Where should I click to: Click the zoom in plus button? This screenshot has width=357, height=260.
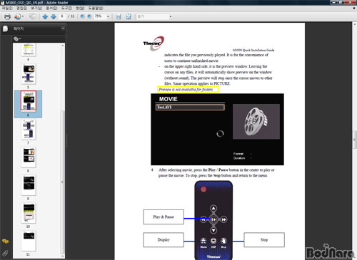[89, 16]
